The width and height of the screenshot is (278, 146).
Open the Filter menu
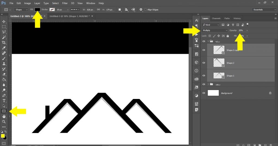[65, 3]
